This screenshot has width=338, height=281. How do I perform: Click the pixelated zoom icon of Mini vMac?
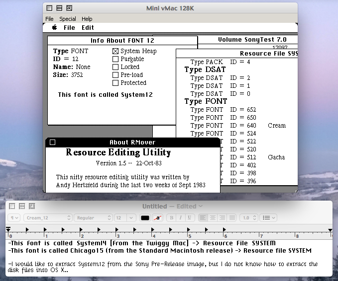click(69, 8)
